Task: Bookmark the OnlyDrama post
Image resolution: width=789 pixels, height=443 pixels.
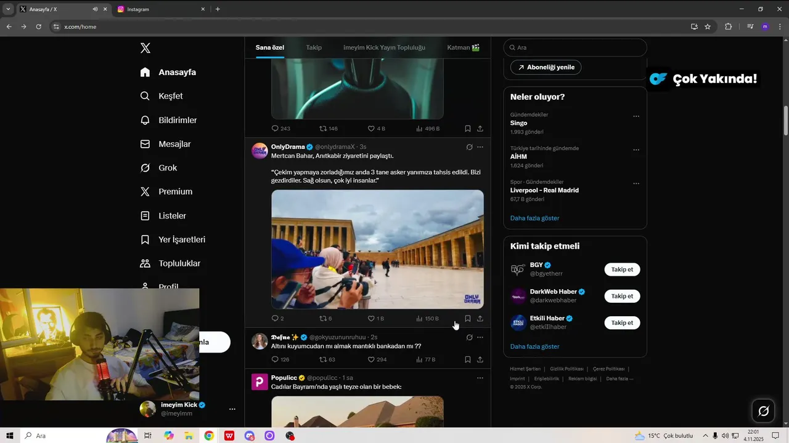Action: (x=468, y=318)
